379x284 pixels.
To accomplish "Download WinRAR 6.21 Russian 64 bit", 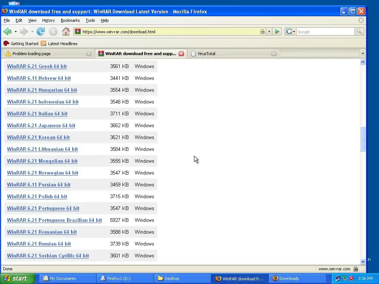I will point(38,244).
